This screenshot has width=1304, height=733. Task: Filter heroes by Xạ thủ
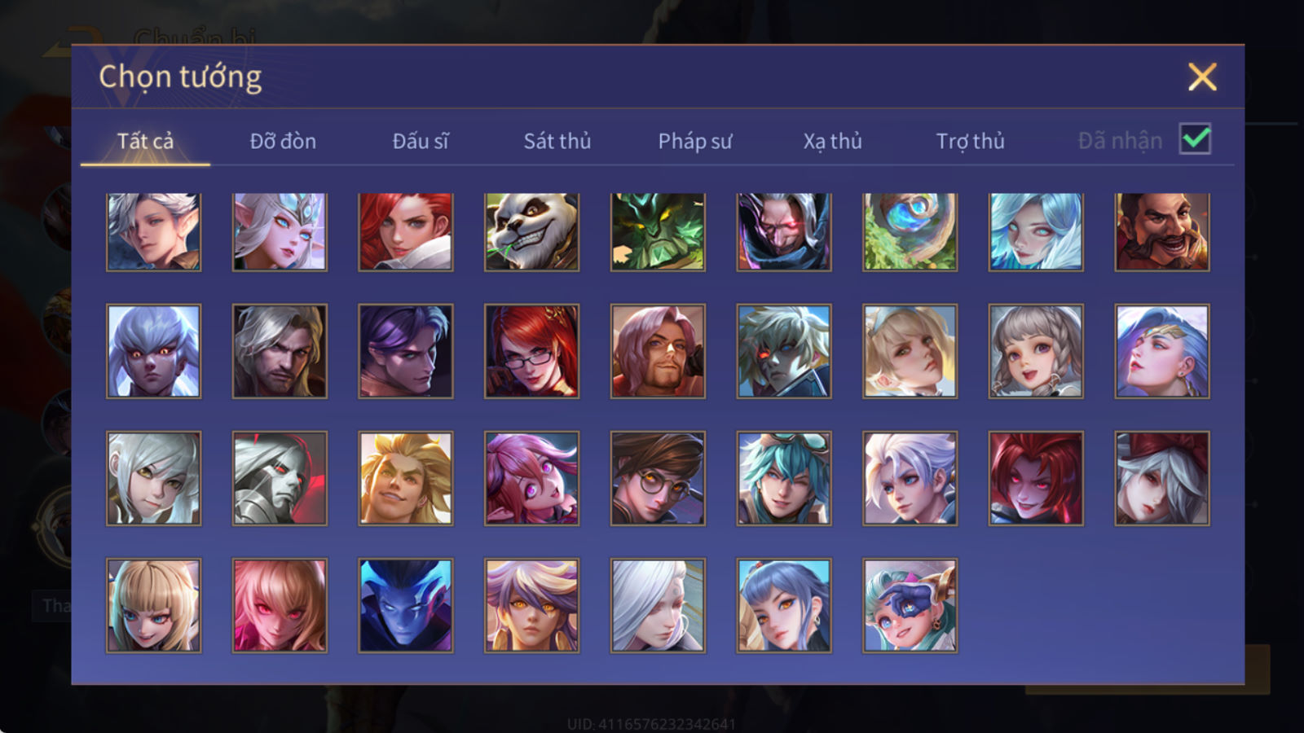pyautogui.click(x=832, y=141)
